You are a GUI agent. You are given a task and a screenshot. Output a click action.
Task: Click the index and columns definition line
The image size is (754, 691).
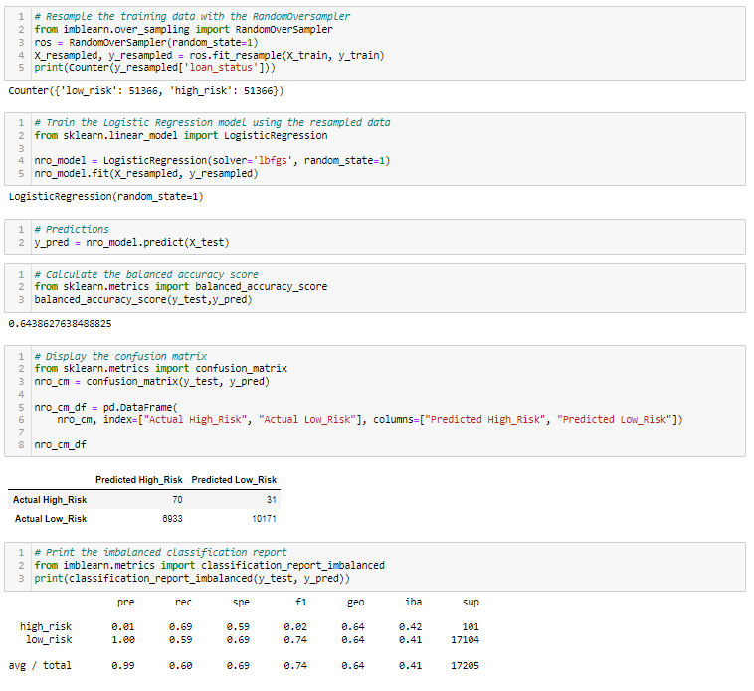[370, 419]
